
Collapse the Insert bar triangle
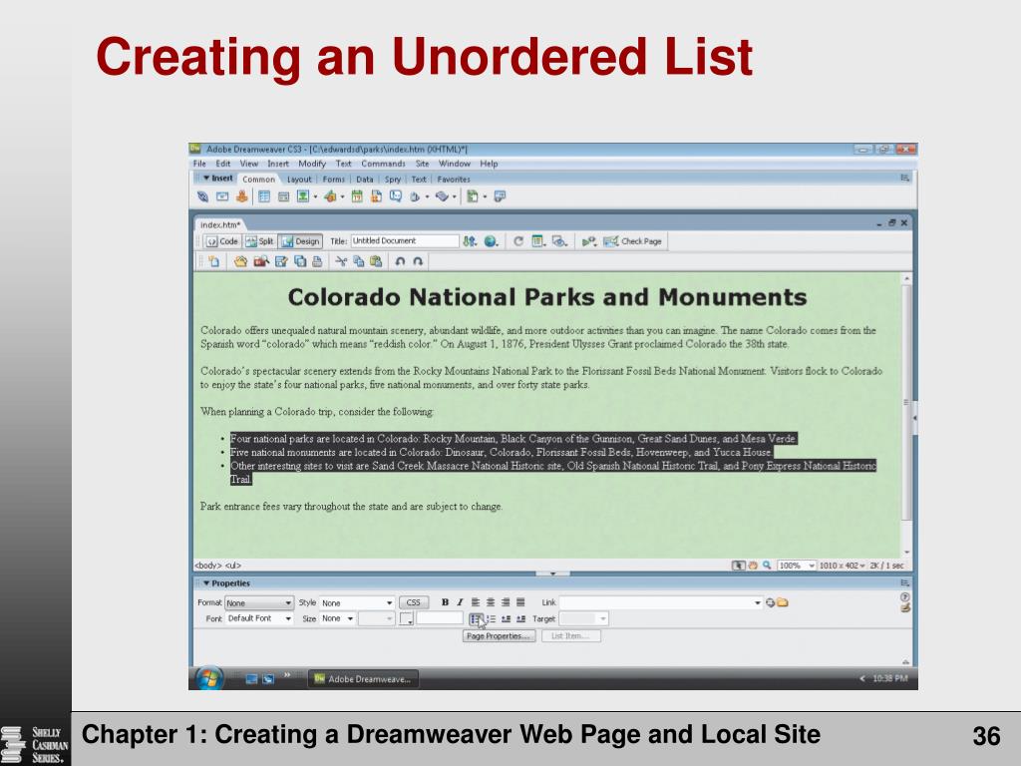(x=205, y=178)
